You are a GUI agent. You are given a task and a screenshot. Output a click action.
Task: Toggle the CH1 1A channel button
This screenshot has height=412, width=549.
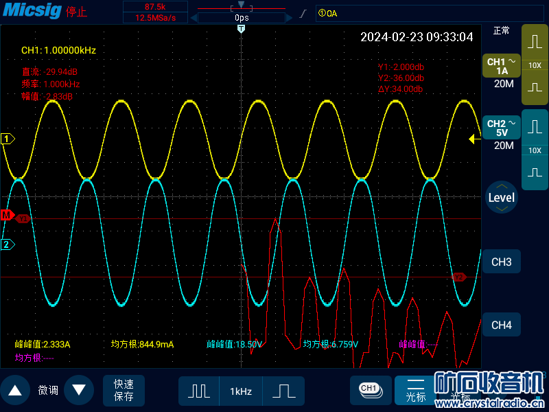tap(502, 66)
